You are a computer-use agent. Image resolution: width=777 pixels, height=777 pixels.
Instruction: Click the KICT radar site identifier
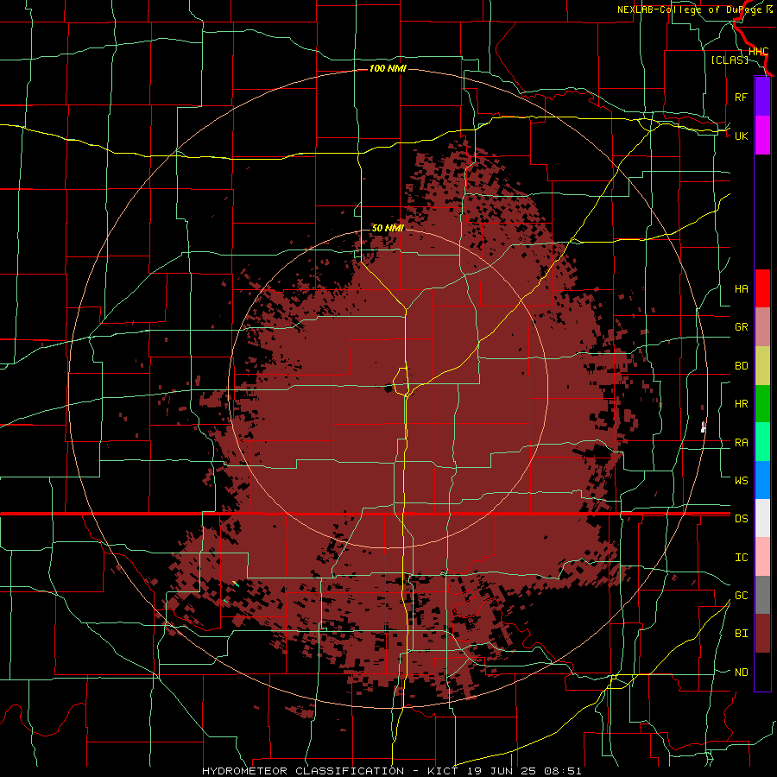coord(439,771)
